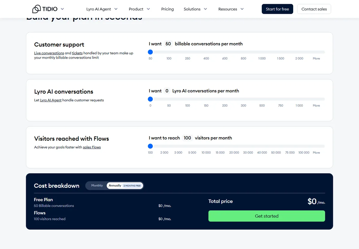This screenshot has width=359, height=249.
Task: Set Customer support slider to 2 000
Action: pyautogui.click(x=299, y=58)
